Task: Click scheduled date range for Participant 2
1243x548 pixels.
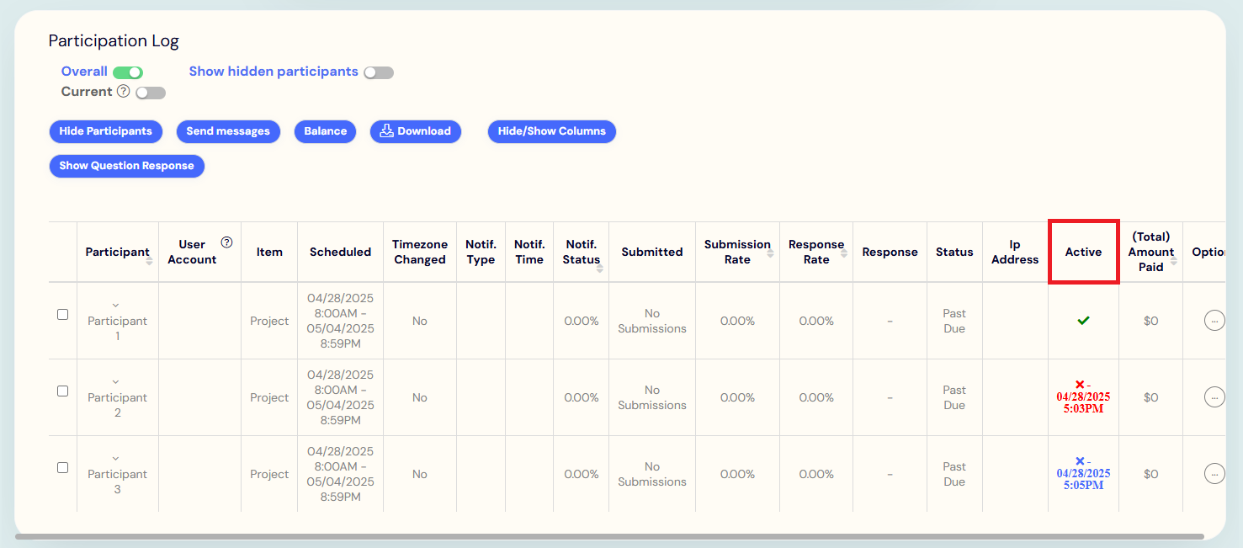Action: (x=340, y=397)
